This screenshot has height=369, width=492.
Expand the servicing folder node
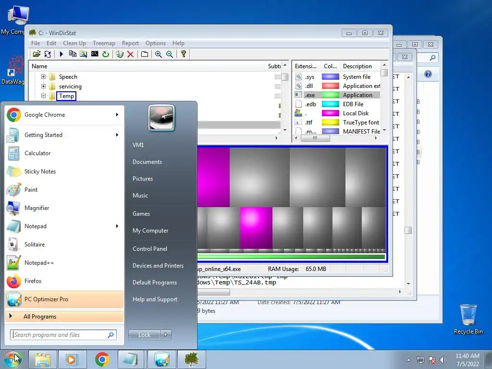pos(44,86)
